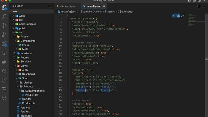
Task: Open the Remote Explorer view
Action: (4, 53)
